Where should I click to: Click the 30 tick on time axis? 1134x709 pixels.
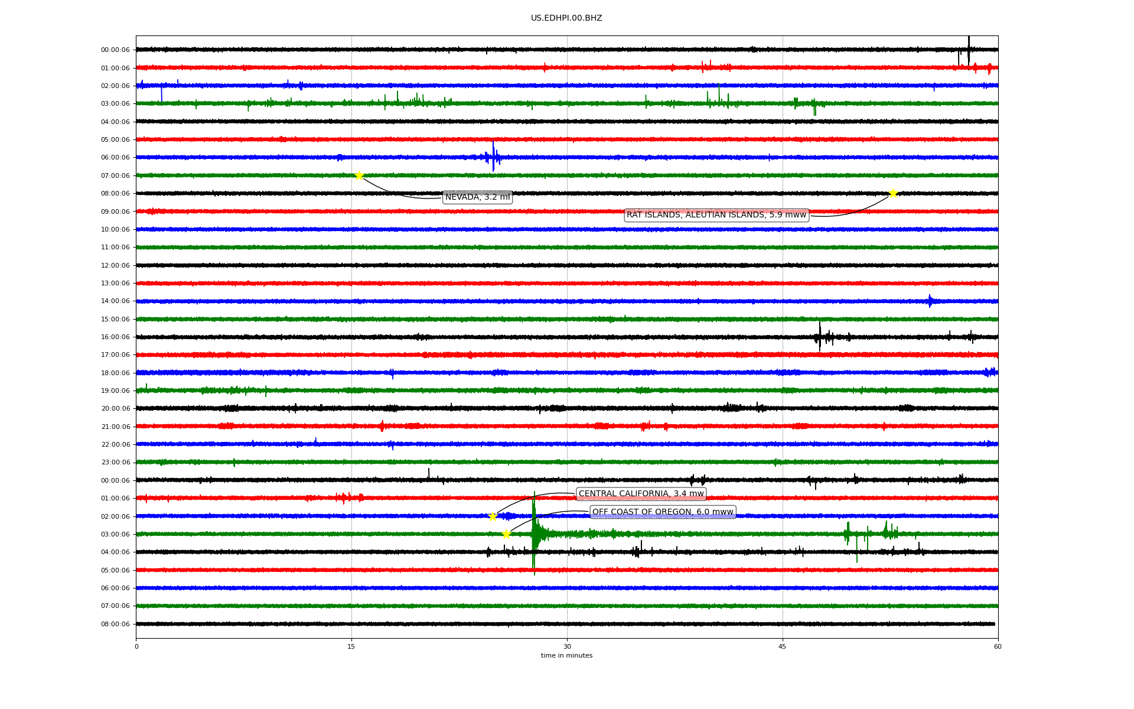[567, 646]
